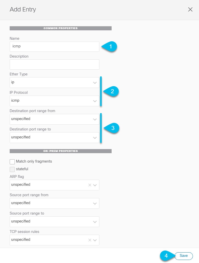Image resolution: width=199 pixels, height=263 pixels.
Task: Toggle the stateful checkbox
Action: click(x=12, y=169)
